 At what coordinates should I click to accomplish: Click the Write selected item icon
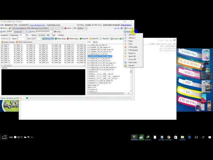[x=17, y=42]
